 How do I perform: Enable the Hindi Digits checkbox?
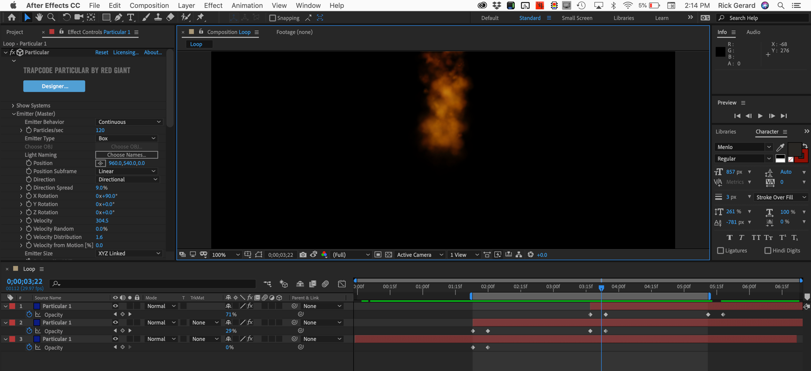tap(768, 251)
